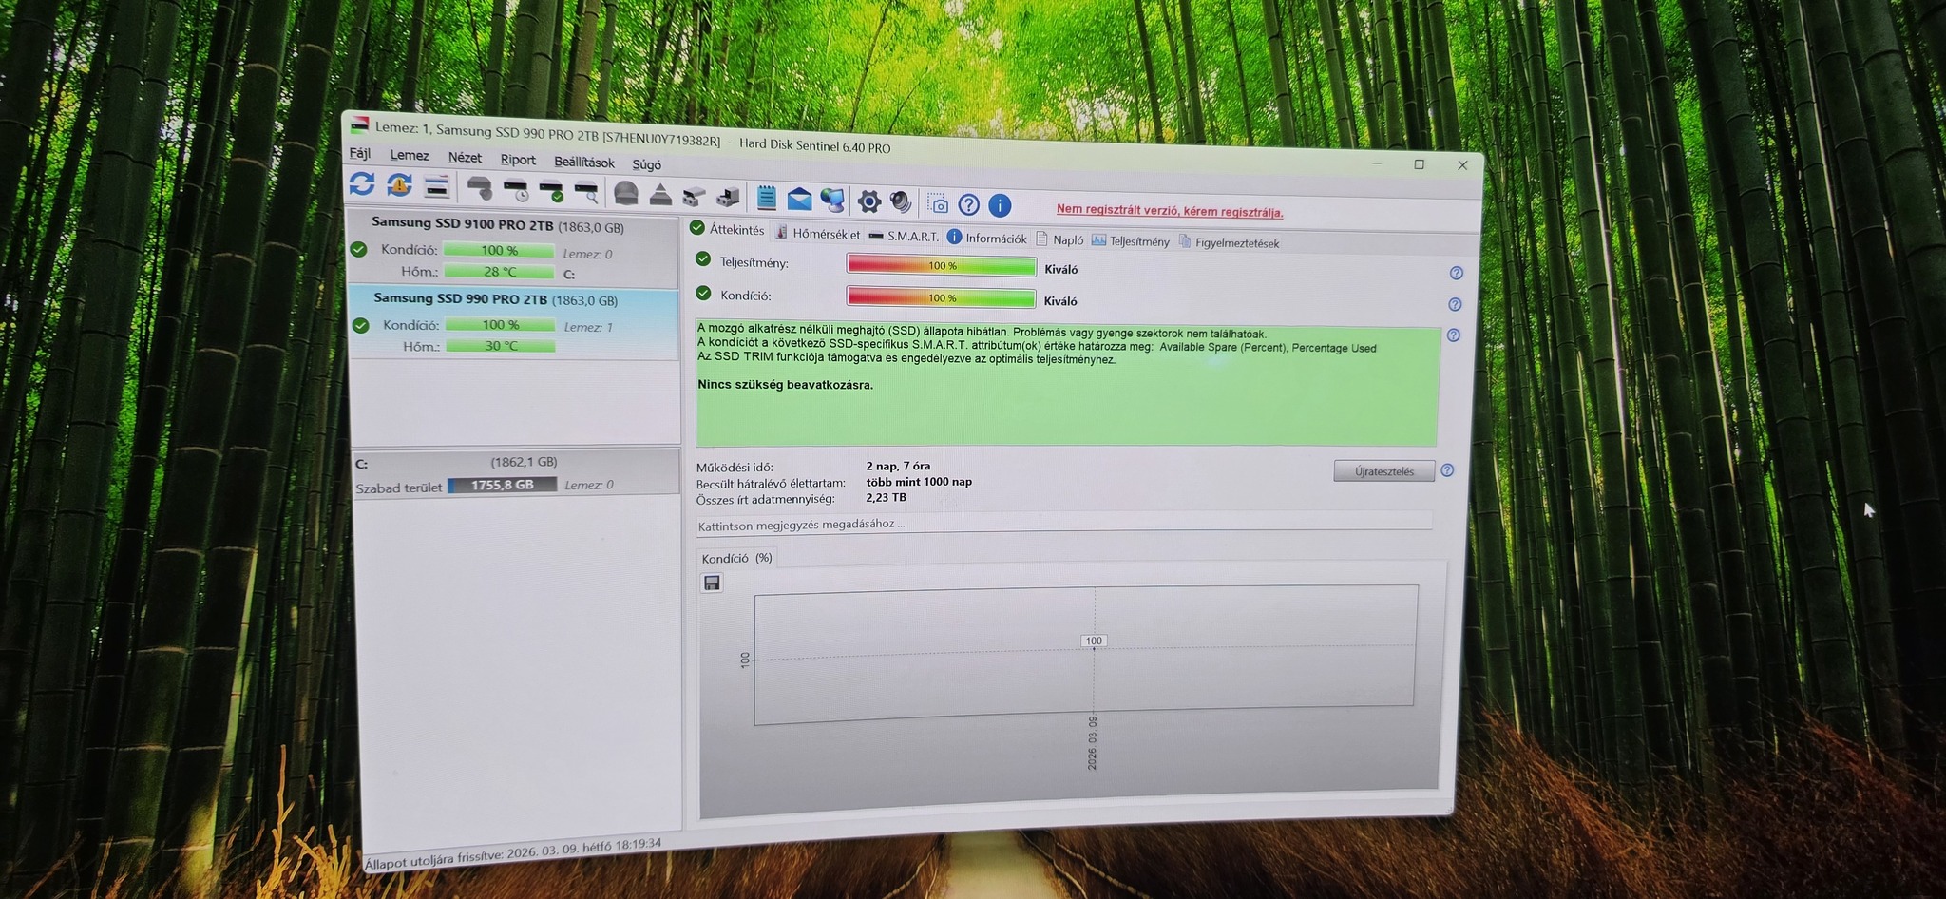
Task: Click the red 'Nem regisztrált verzió' registration link
Action: coord(1170,211)
